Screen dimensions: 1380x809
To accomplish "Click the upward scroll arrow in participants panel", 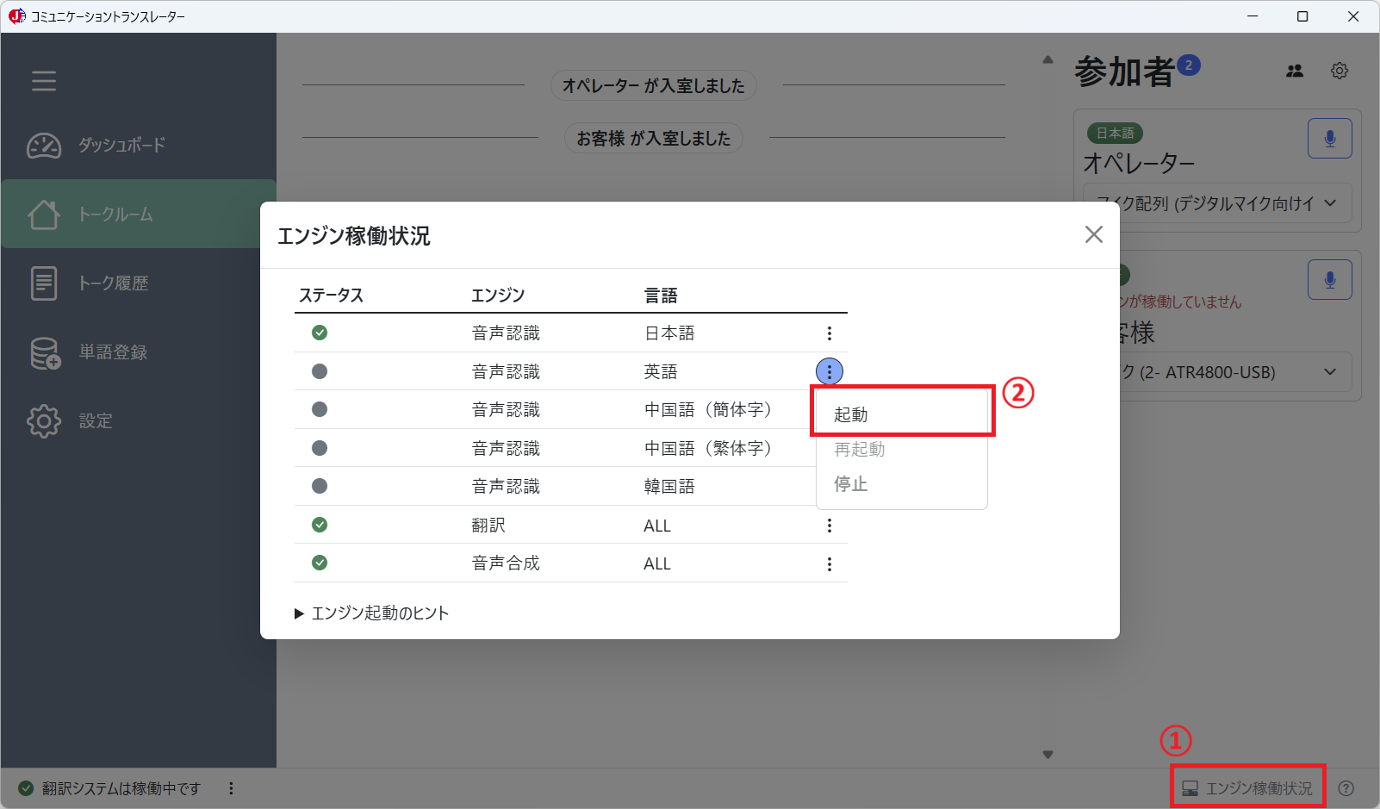I will pos(1047,59).
